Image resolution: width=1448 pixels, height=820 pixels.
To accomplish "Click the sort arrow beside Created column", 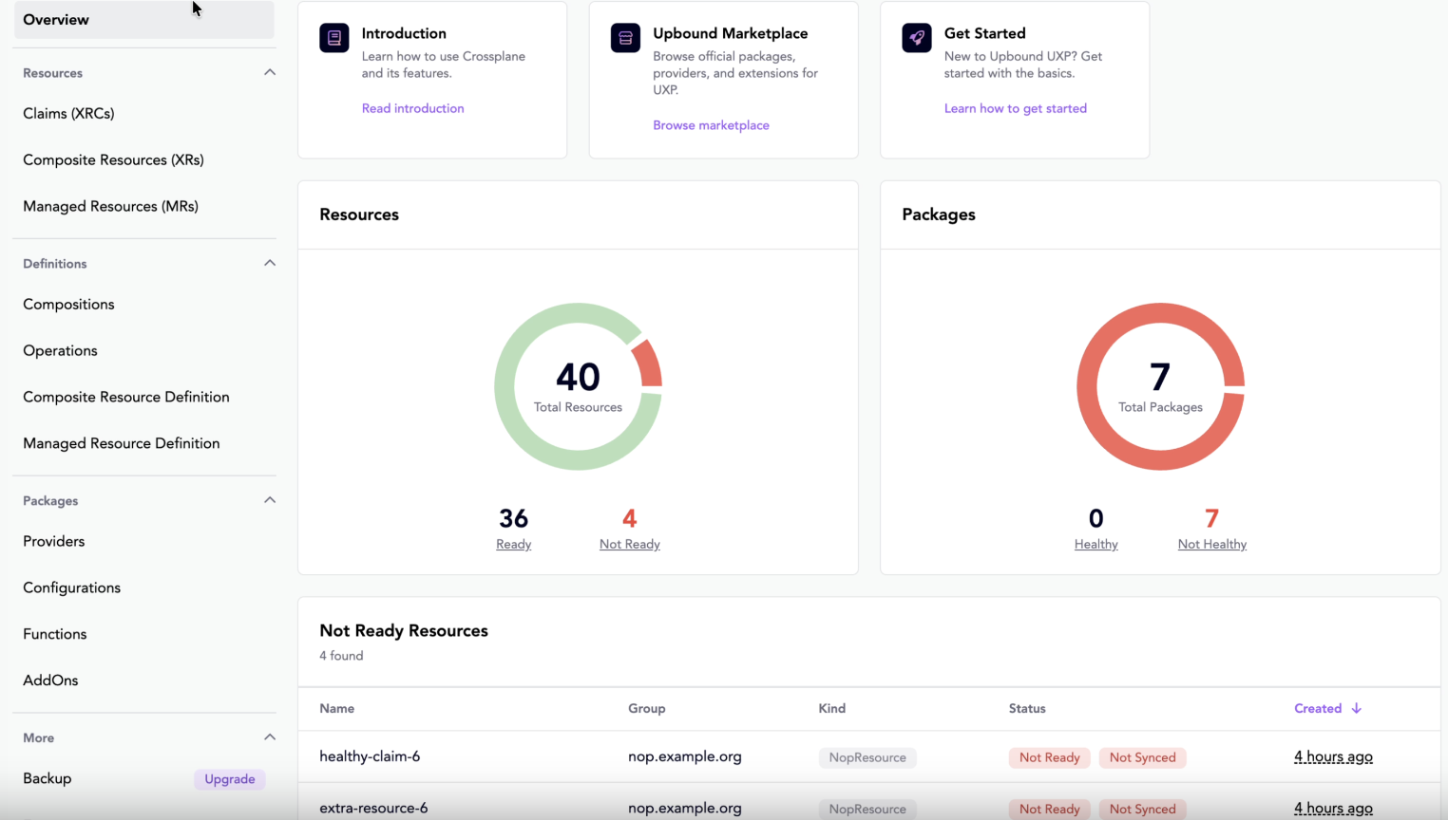I will click(x=1358, y=708).
